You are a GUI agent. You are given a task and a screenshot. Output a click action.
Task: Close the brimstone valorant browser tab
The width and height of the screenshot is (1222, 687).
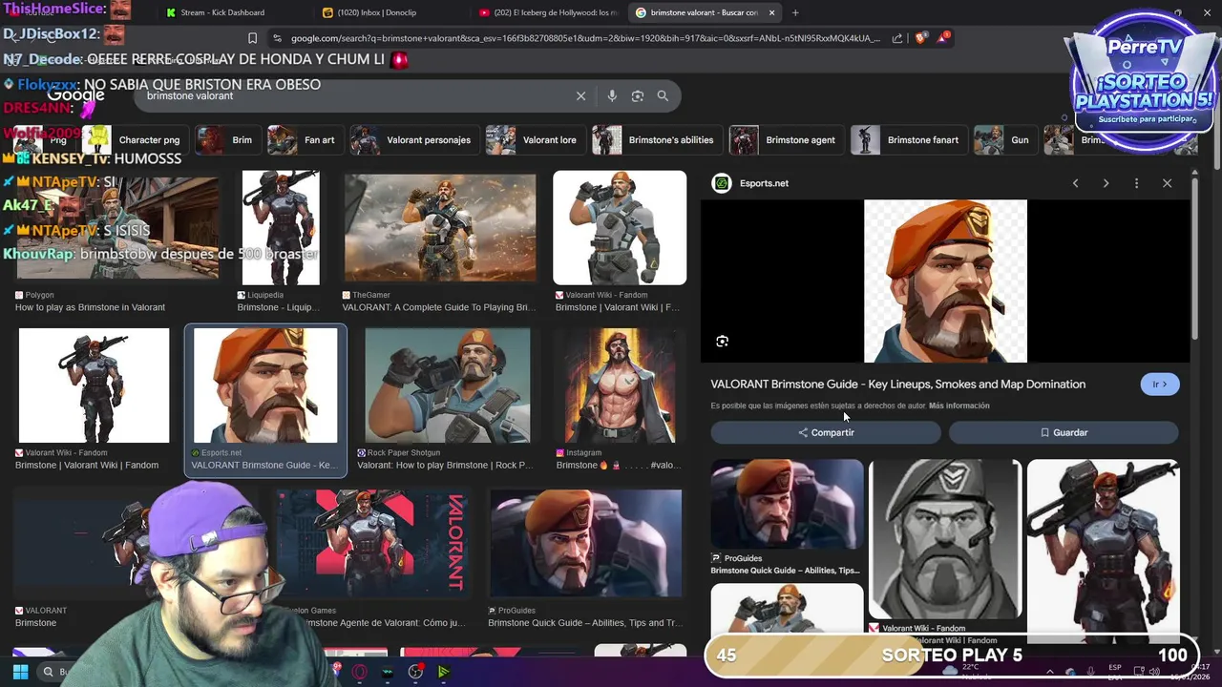(771, 12)
